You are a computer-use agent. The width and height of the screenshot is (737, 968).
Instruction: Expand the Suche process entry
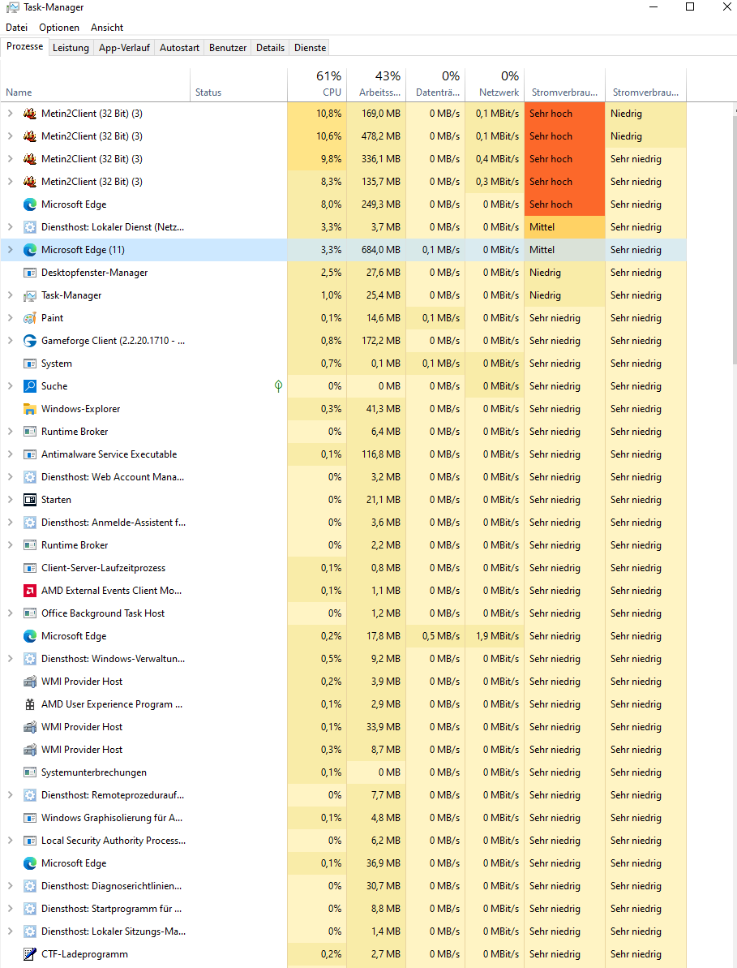coord(10,386)
